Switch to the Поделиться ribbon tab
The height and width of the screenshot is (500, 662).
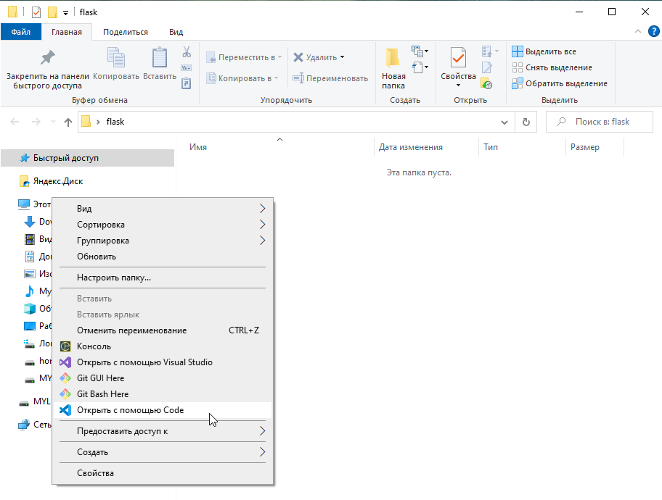126,32
